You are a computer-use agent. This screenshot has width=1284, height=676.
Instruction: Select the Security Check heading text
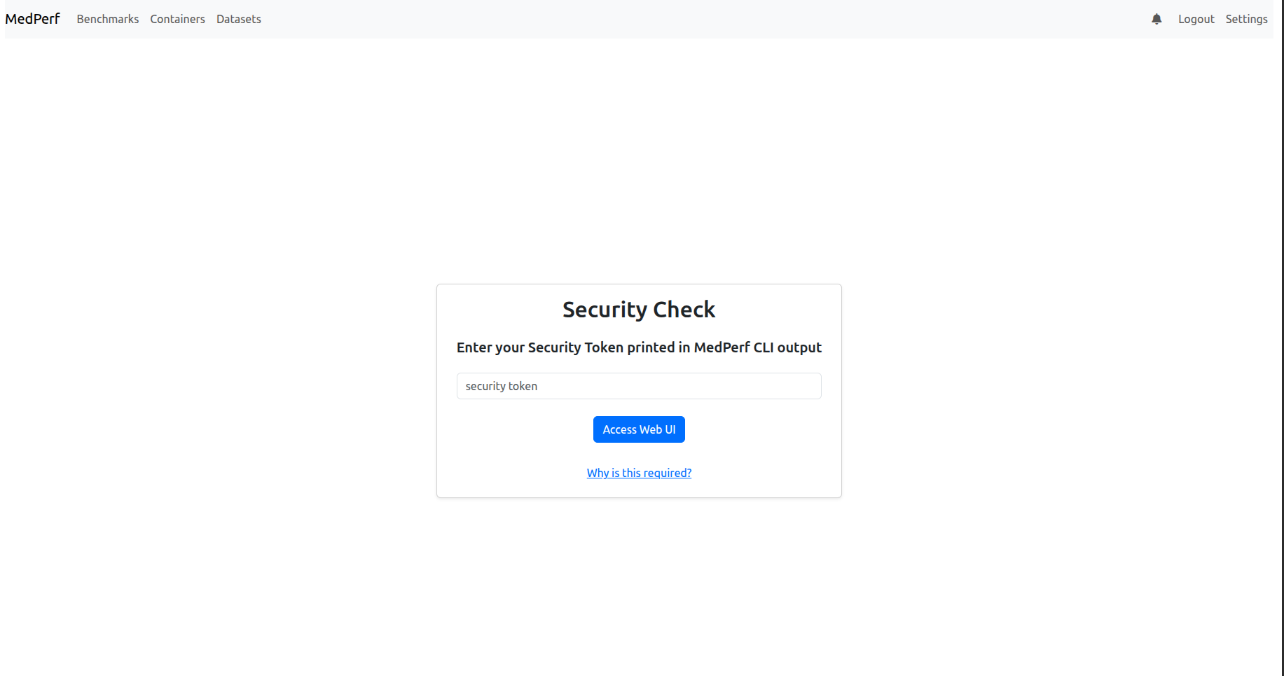coord(639,310)
